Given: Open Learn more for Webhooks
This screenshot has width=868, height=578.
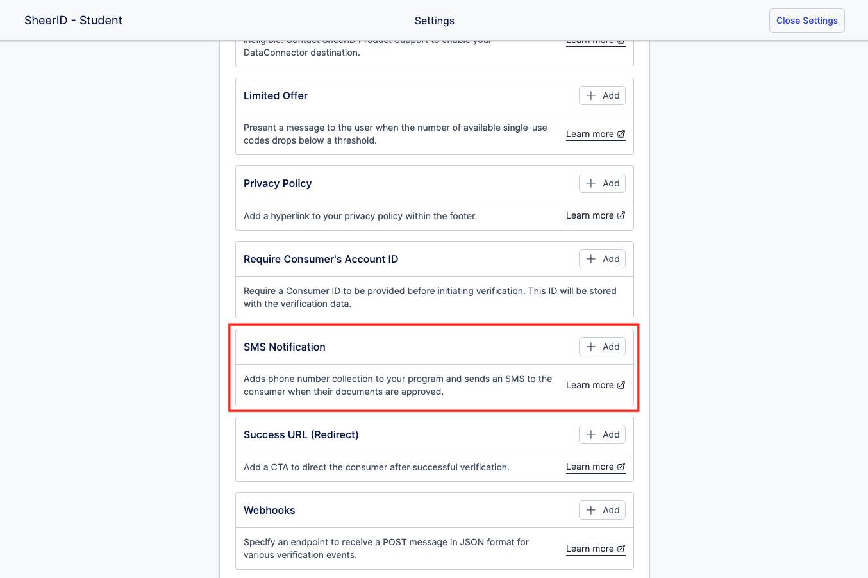Looking at the screenshot, I should tap(590, 549).
